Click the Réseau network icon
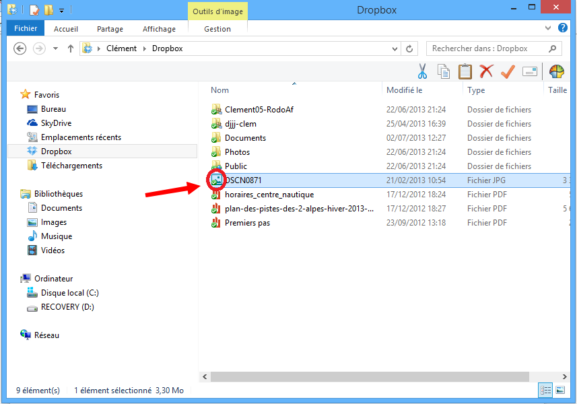Viewport: 577px width, 404px height. (26, 335)
